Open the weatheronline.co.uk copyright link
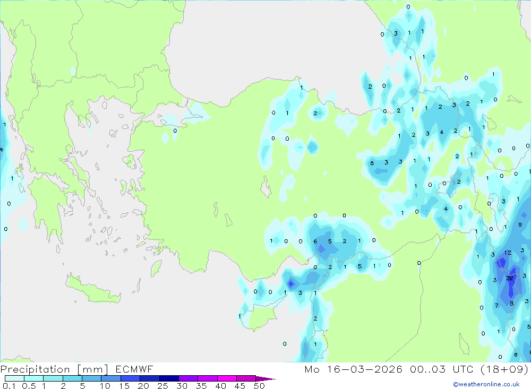Image resolution: width=531 pixels, height=389 pixels. tap(486, 384)
